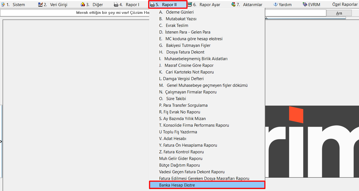Click the Rapor Ayar icon
The image size is (359, 191).
coord(190,4)
